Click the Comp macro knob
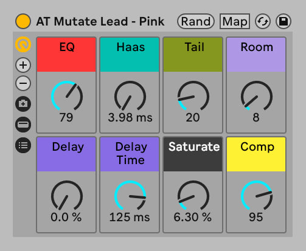Screen dimensions: 306x251 [x=257, y=196]
